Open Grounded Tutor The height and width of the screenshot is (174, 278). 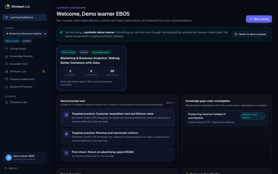pyautogui.click(x=25, y=64)
